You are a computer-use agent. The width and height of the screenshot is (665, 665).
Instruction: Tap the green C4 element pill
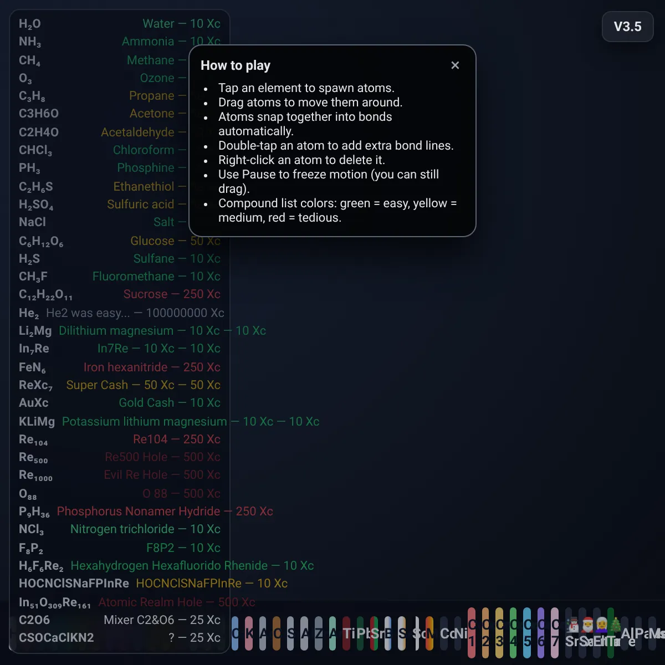pyautogui.click(x=513, y=633)
